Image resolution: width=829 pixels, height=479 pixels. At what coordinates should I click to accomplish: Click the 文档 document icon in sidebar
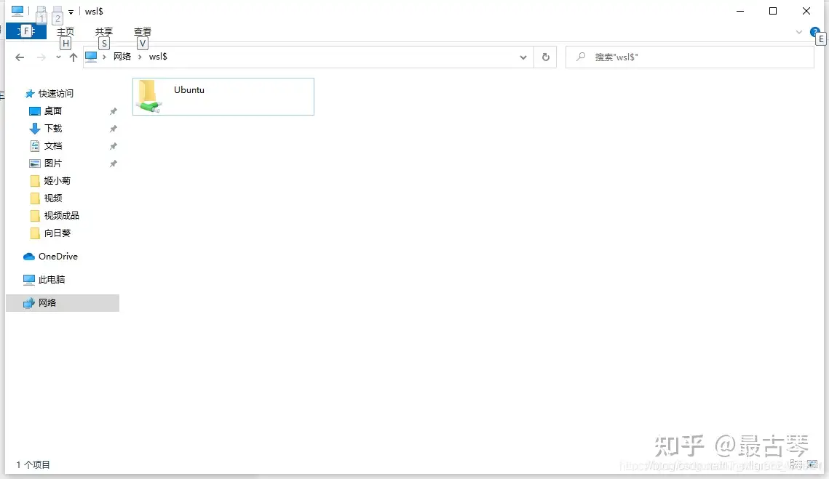35,146
